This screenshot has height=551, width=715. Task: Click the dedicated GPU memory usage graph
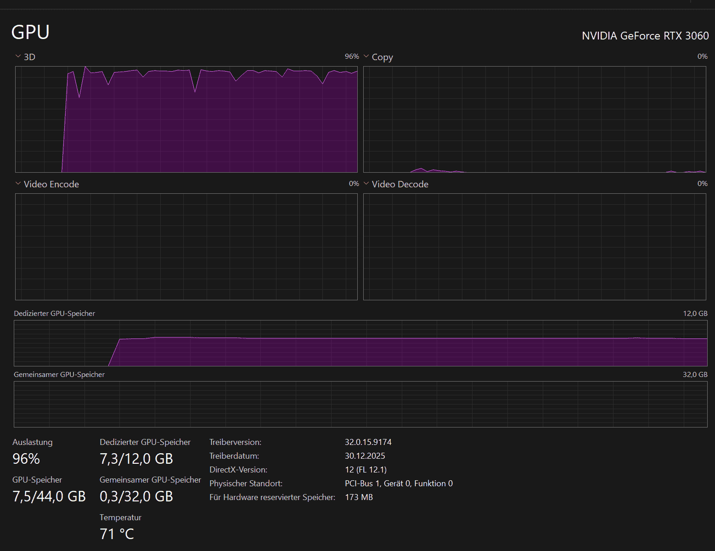pos(360,343)
